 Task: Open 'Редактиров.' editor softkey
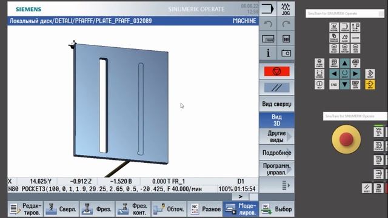pyautogui.click(x=25, y=209)
